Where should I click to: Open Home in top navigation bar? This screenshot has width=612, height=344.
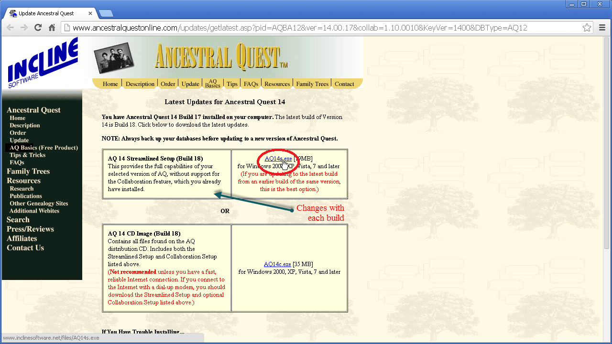(x=110, y=84)
